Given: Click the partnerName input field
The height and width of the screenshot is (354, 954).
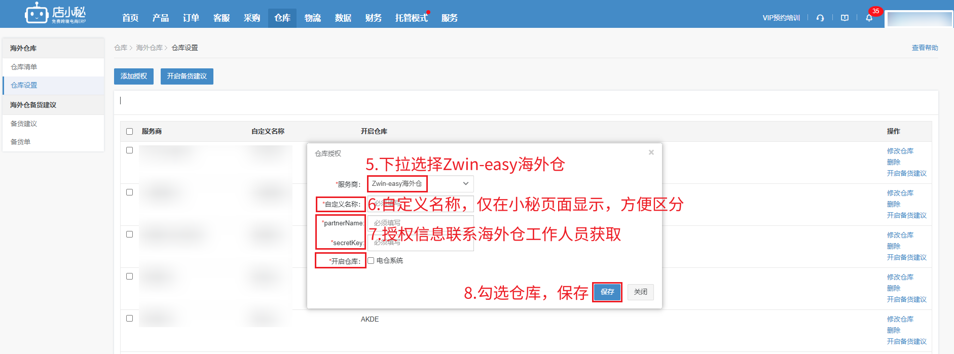Looking at the screenshot, I should pyautogui.click(x=421, y=223).
